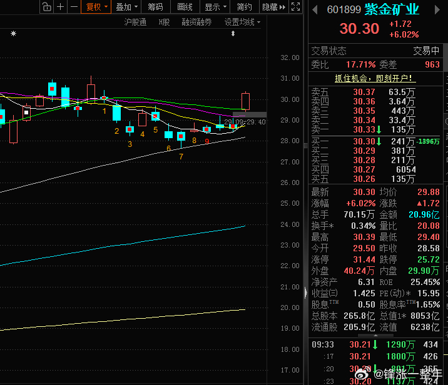This screenshot has width=448, height=385.
Task: Click the 09:33 tick trade row
Action: click(375, 345)
